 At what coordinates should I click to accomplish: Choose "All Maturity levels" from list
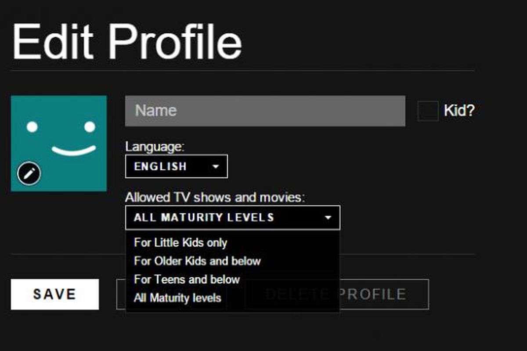pos(177,298)
